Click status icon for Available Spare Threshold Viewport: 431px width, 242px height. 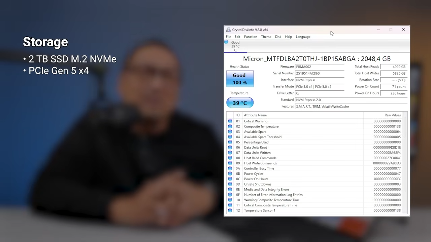point(230,137)
